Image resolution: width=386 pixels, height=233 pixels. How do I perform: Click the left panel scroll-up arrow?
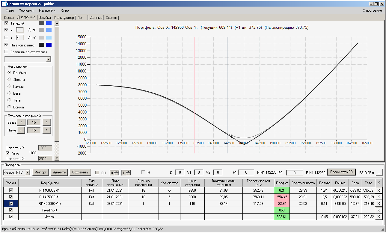(57, 23)
